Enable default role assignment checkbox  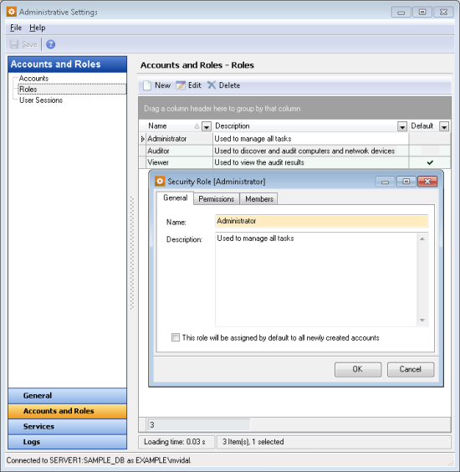[176, 337]
